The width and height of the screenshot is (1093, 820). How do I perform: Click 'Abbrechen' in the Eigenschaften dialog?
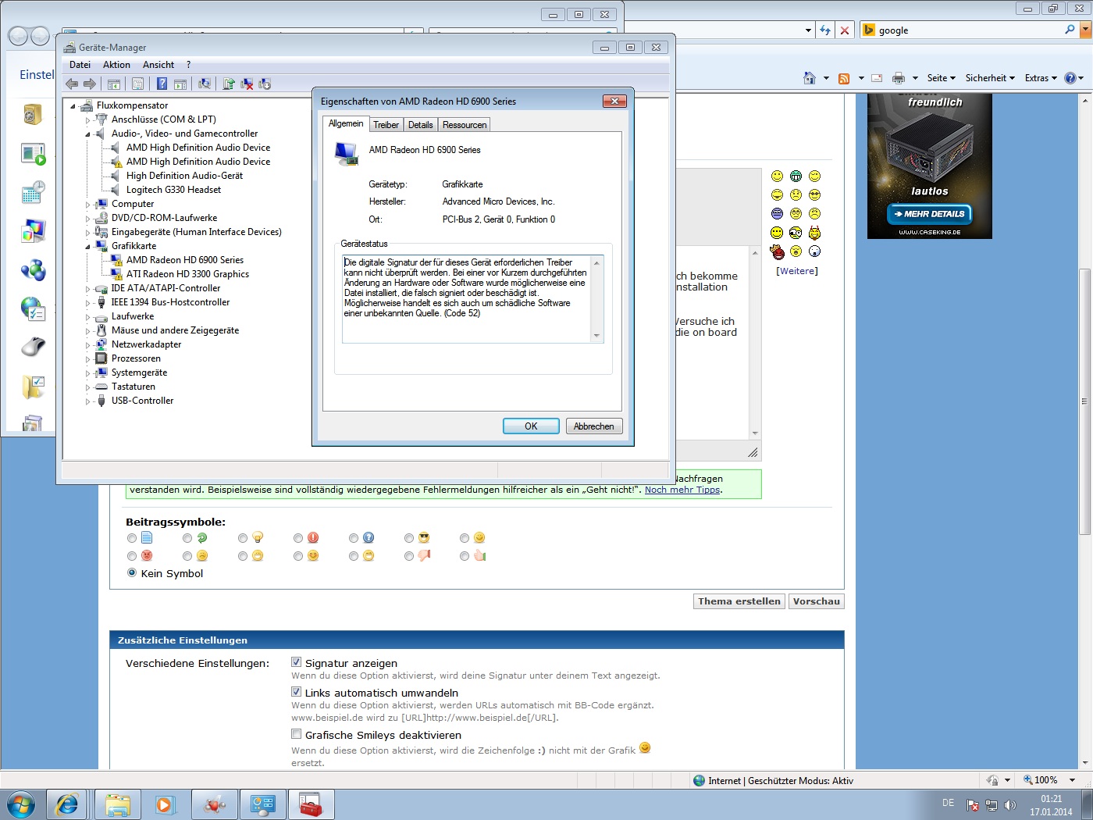[x=594, y=426]
